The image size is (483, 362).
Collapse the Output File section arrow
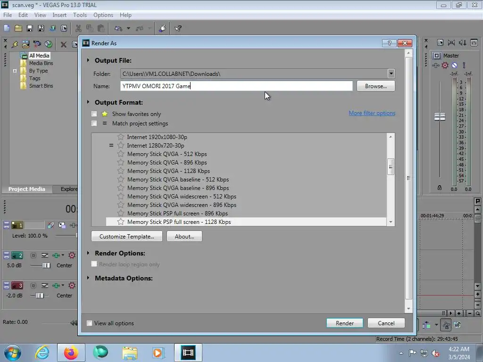click(88, 60)
